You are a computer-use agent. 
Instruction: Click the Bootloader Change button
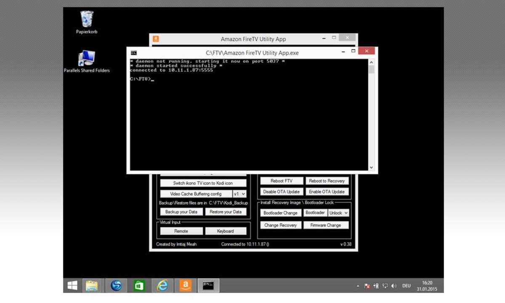281,213
